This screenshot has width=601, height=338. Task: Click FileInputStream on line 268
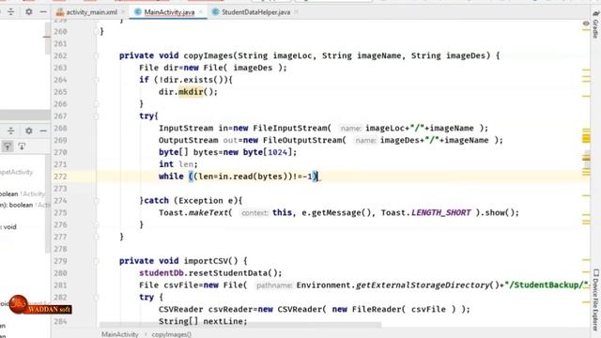pyautogui.click(x=290, y=129)
